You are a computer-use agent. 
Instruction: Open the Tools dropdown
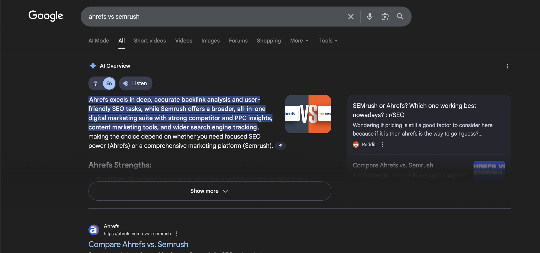(328, 41)
